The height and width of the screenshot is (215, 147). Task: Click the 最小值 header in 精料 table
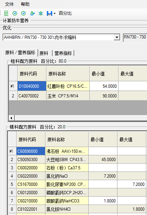[x=103, y=139]
